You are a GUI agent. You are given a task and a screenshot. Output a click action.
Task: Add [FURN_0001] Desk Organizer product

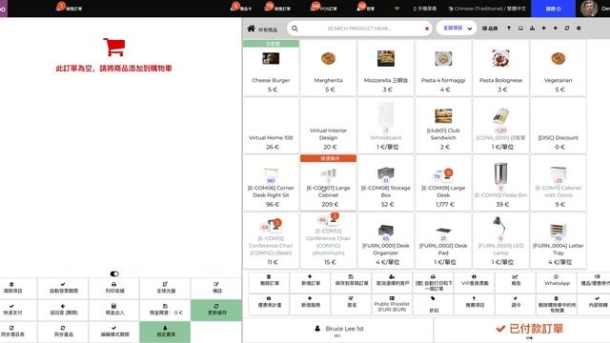tap(386, 240)
